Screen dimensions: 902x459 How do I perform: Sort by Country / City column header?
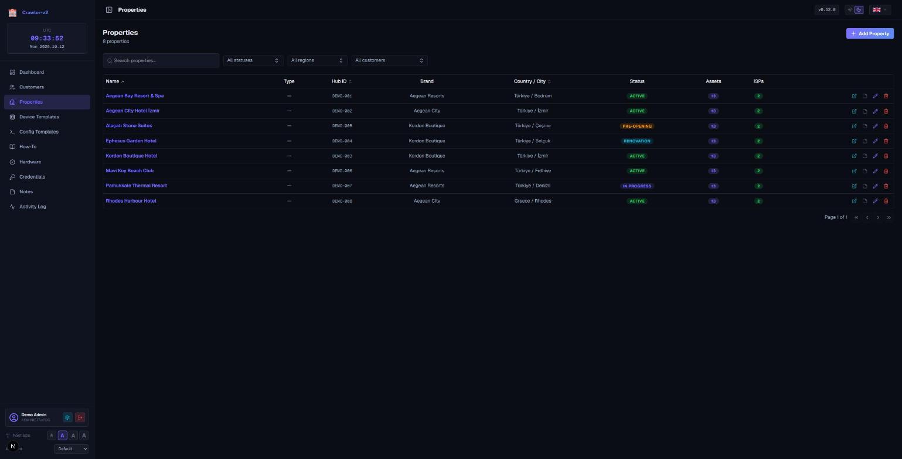pos(532,81)
